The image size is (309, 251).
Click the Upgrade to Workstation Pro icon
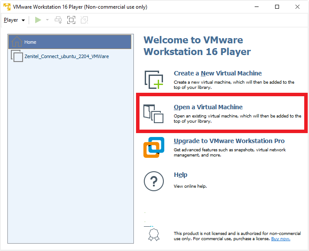click(x=154, y=147)
